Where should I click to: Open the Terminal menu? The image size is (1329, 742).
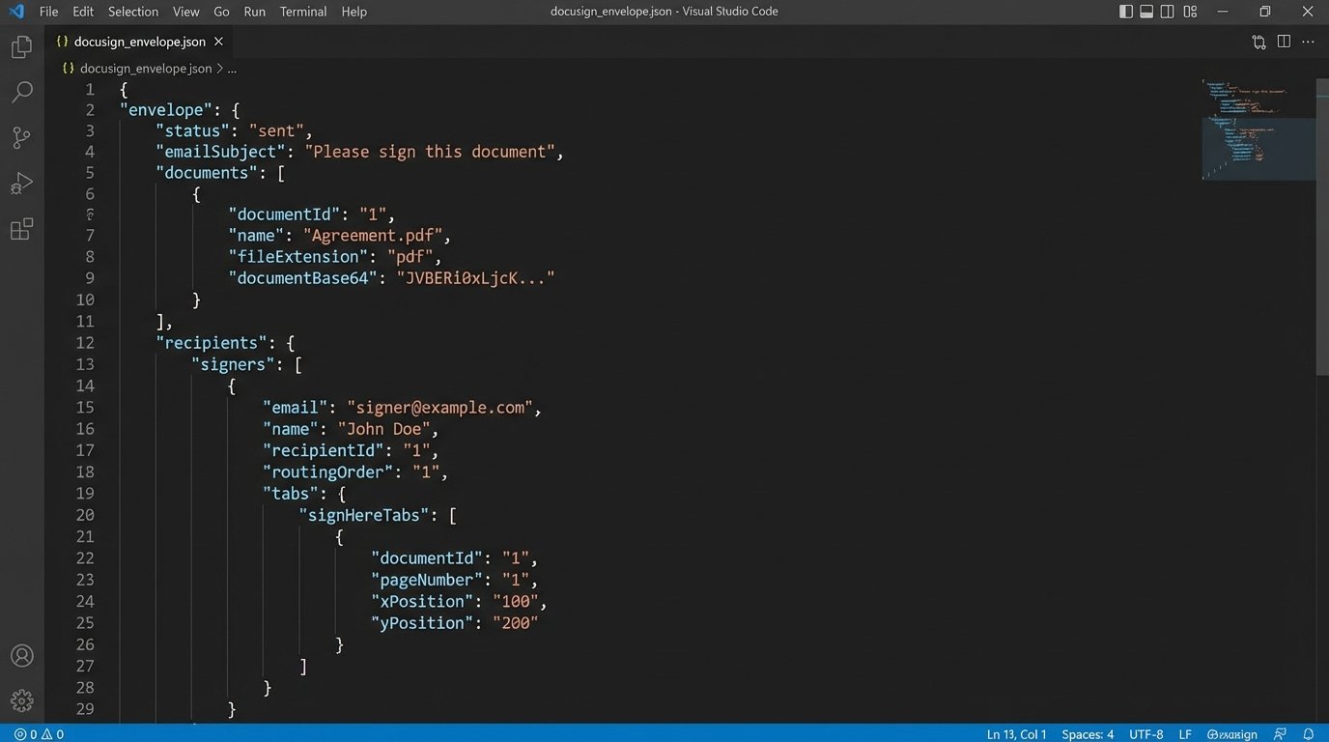[x=303, y=12]
